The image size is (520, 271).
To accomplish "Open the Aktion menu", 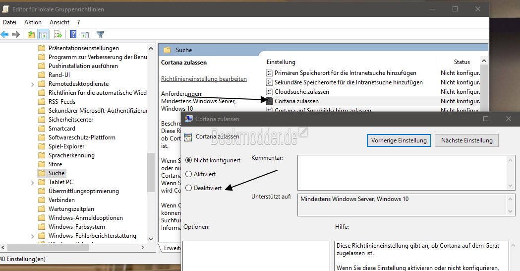I will click(33, 22).
